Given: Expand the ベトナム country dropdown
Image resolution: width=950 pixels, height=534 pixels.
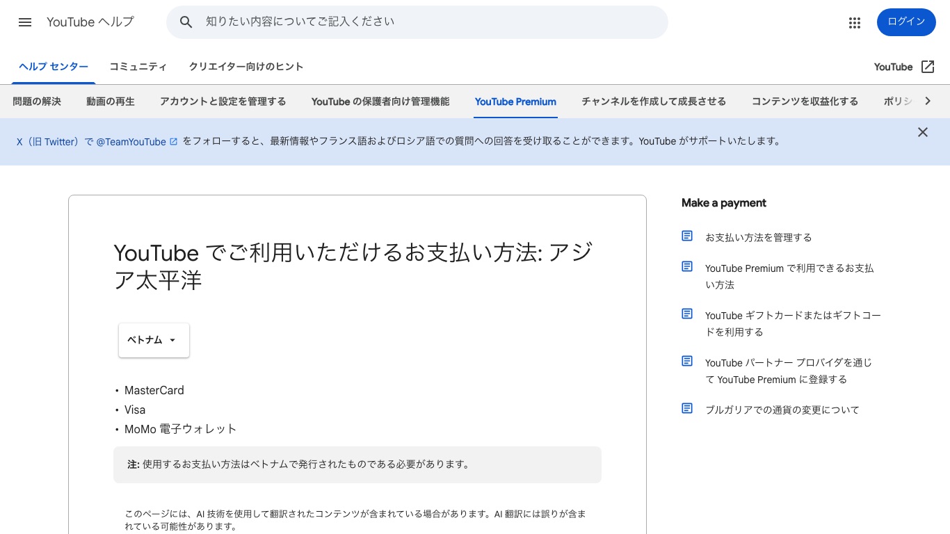Looking at the screenshot, I should coord(154,340).
